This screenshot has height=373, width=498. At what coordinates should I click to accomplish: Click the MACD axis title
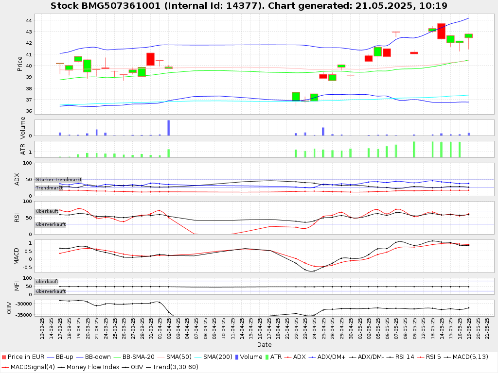click(17, 256)
